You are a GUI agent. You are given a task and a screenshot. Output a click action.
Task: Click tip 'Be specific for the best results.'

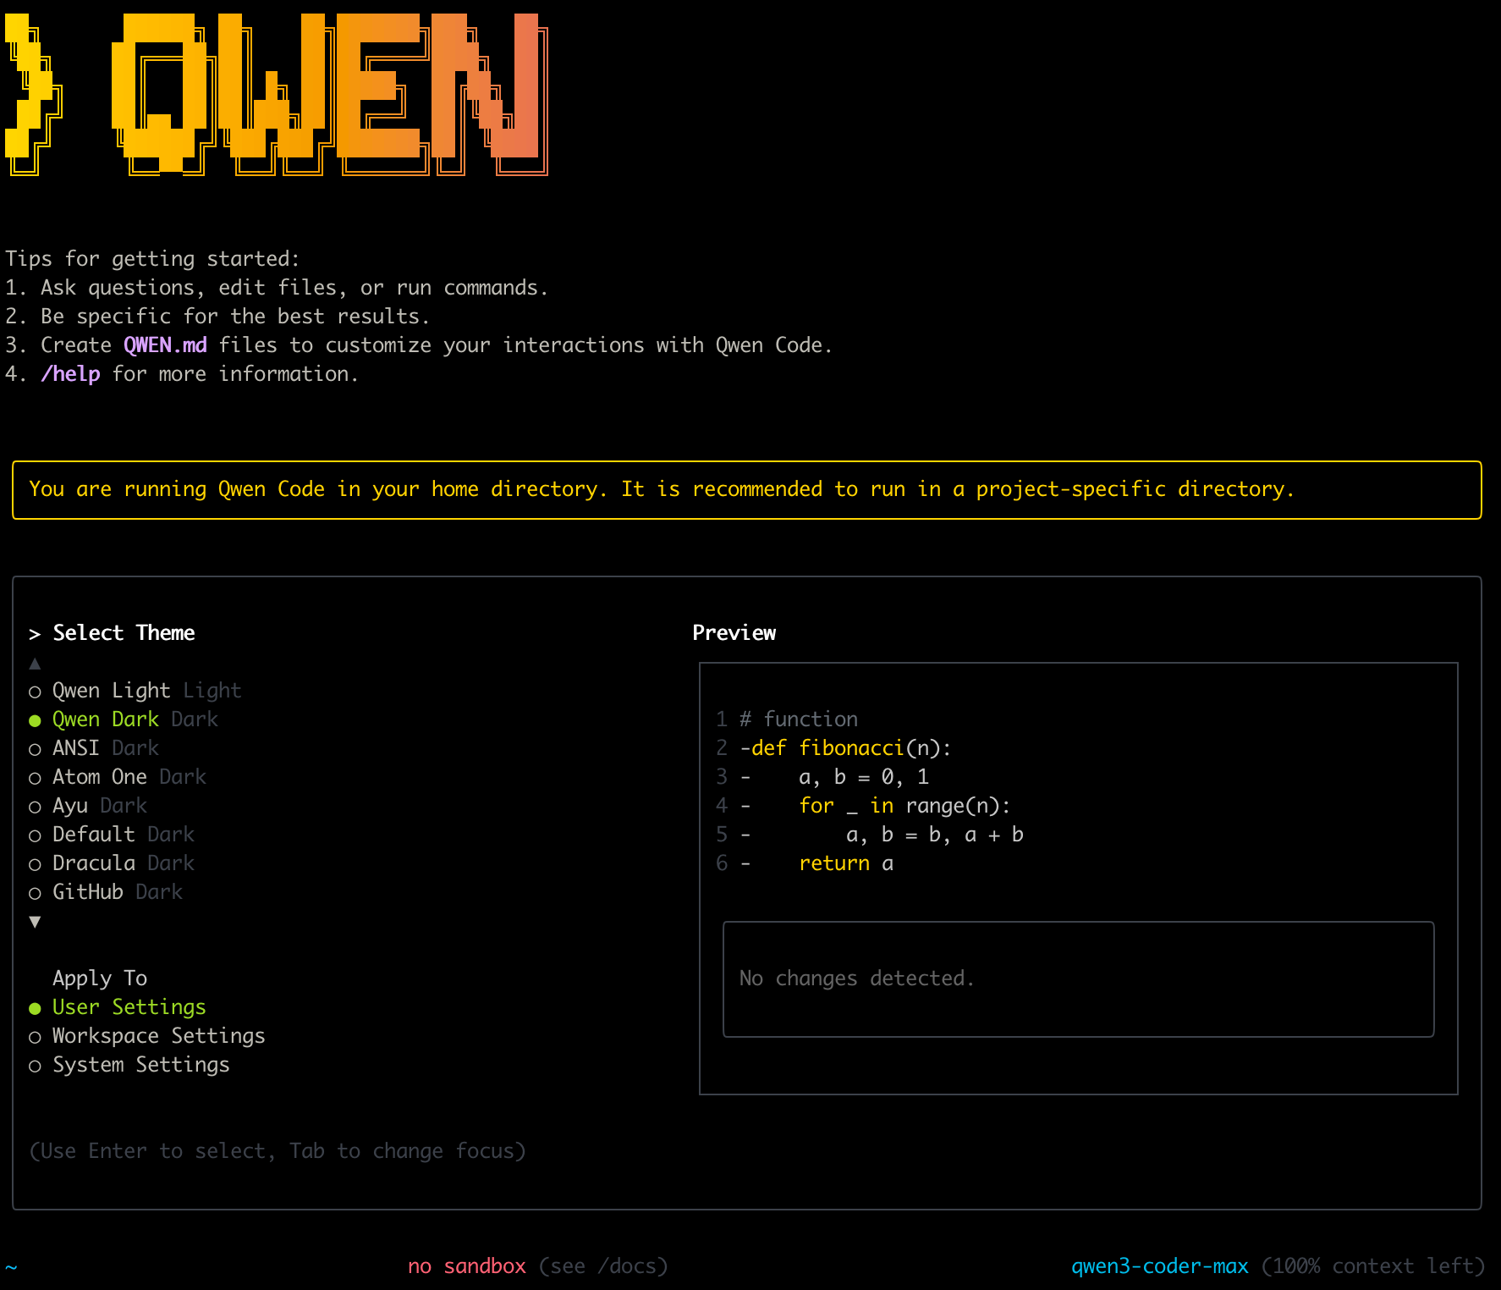(235, 317)
